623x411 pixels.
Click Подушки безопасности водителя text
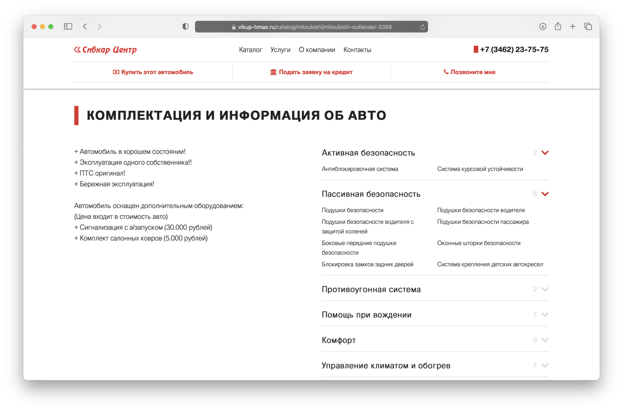pyautogui.click(x=481, y=210)
